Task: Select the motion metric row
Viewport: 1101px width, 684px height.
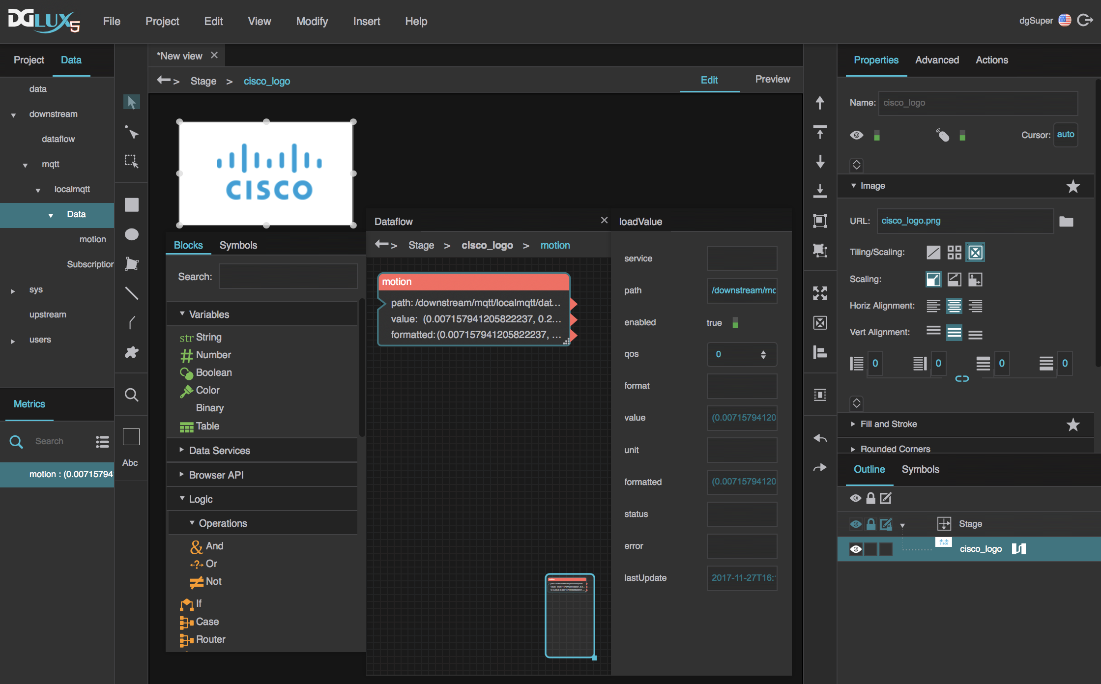Action: (57, 474)
